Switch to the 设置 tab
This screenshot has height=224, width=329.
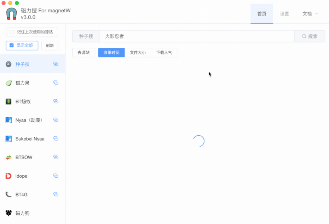[x=284, y=14]
